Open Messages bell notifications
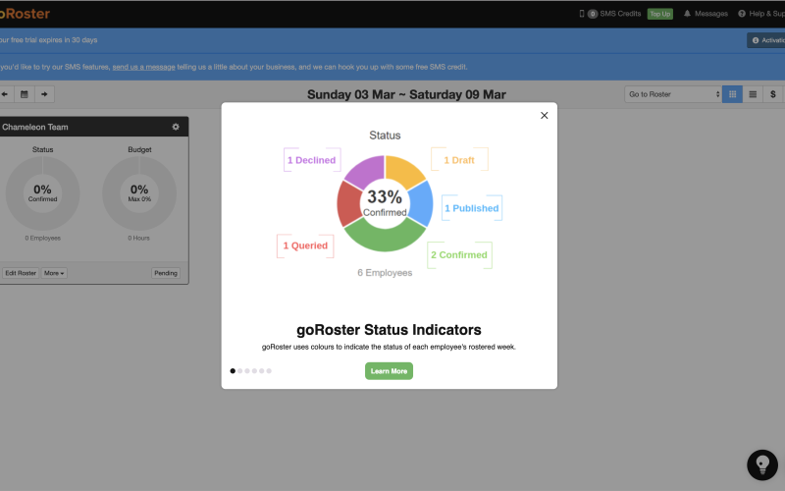 706,14
